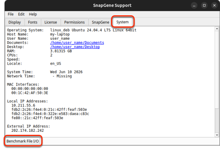This screenshot has width=220, height=149.
Task: Click the vertical scrollbar thumb
Action: coord(217,69)
